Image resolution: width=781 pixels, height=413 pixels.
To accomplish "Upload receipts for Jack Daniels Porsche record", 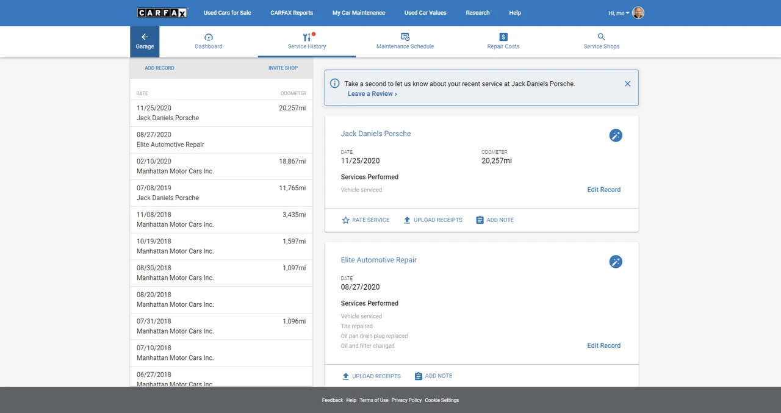I will [433, 220].
